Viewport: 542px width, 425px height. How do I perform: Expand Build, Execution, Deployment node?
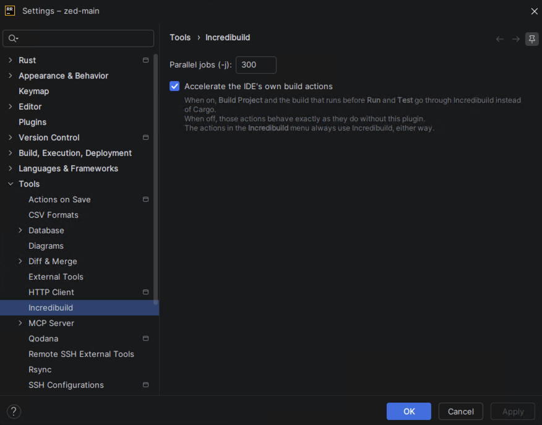[x=11, y=153]
